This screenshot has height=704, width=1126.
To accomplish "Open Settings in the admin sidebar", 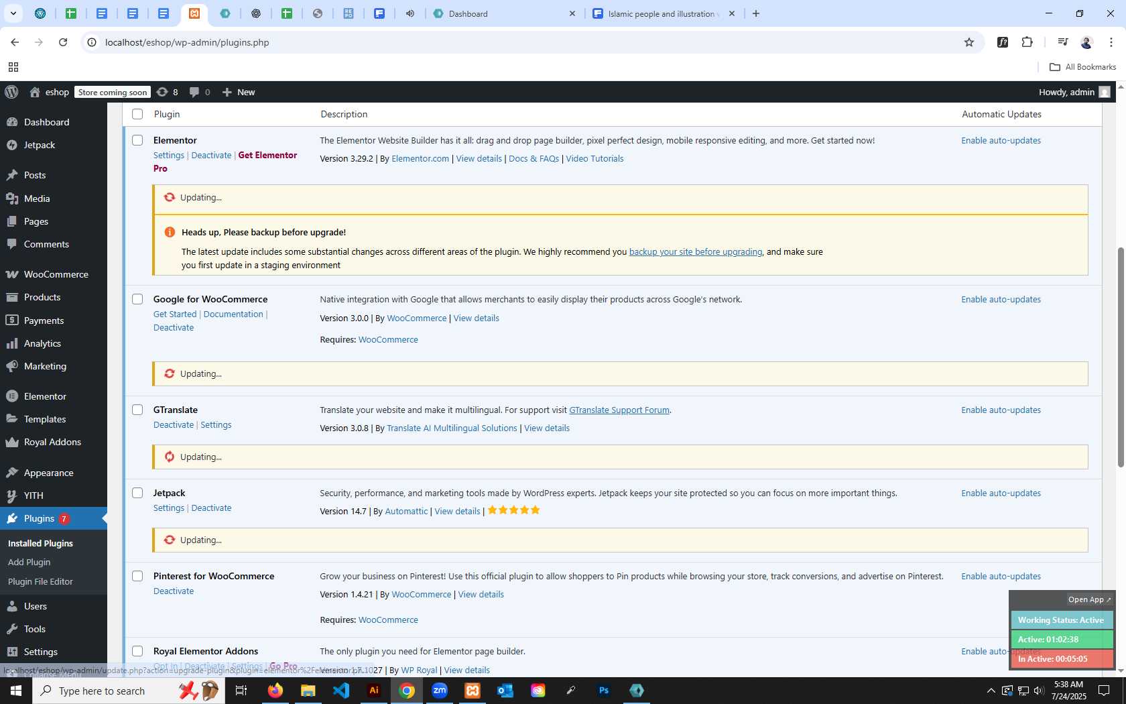I will pyautogui.click(x=41, y=652).
